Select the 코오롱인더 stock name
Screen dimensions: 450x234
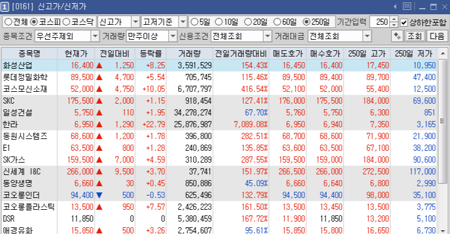[x=22, y=195]
